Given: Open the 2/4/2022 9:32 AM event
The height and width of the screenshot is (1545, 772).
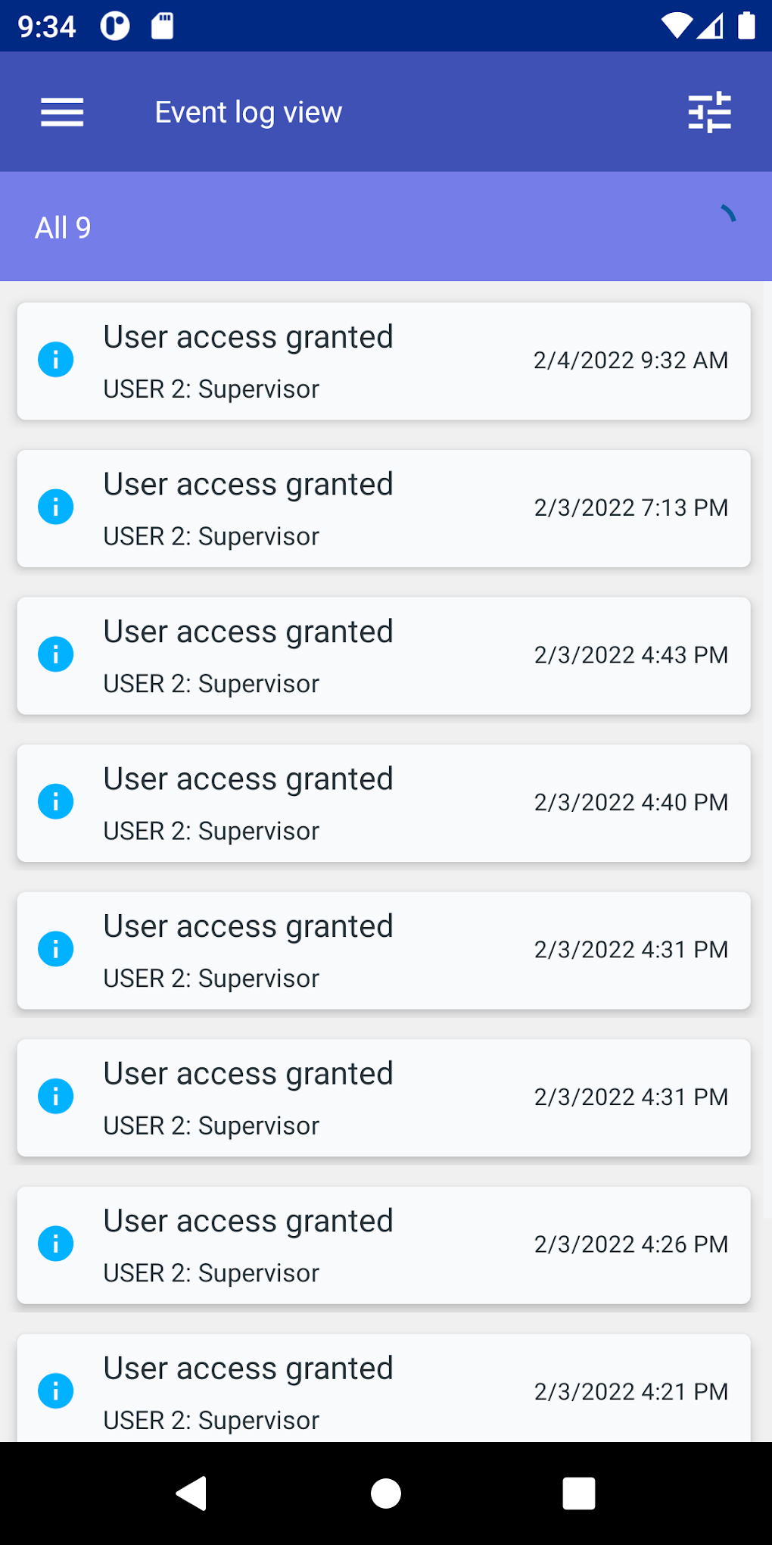Looking at the screenshot, I should tap(384, 361).
